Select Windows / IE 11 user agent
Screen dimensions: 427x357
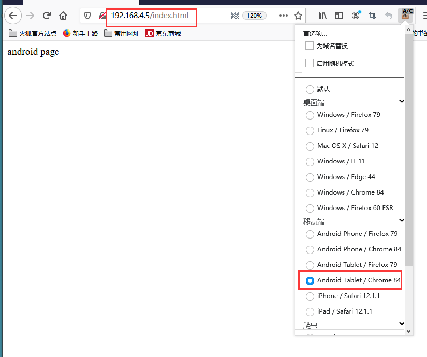point(310,162)
